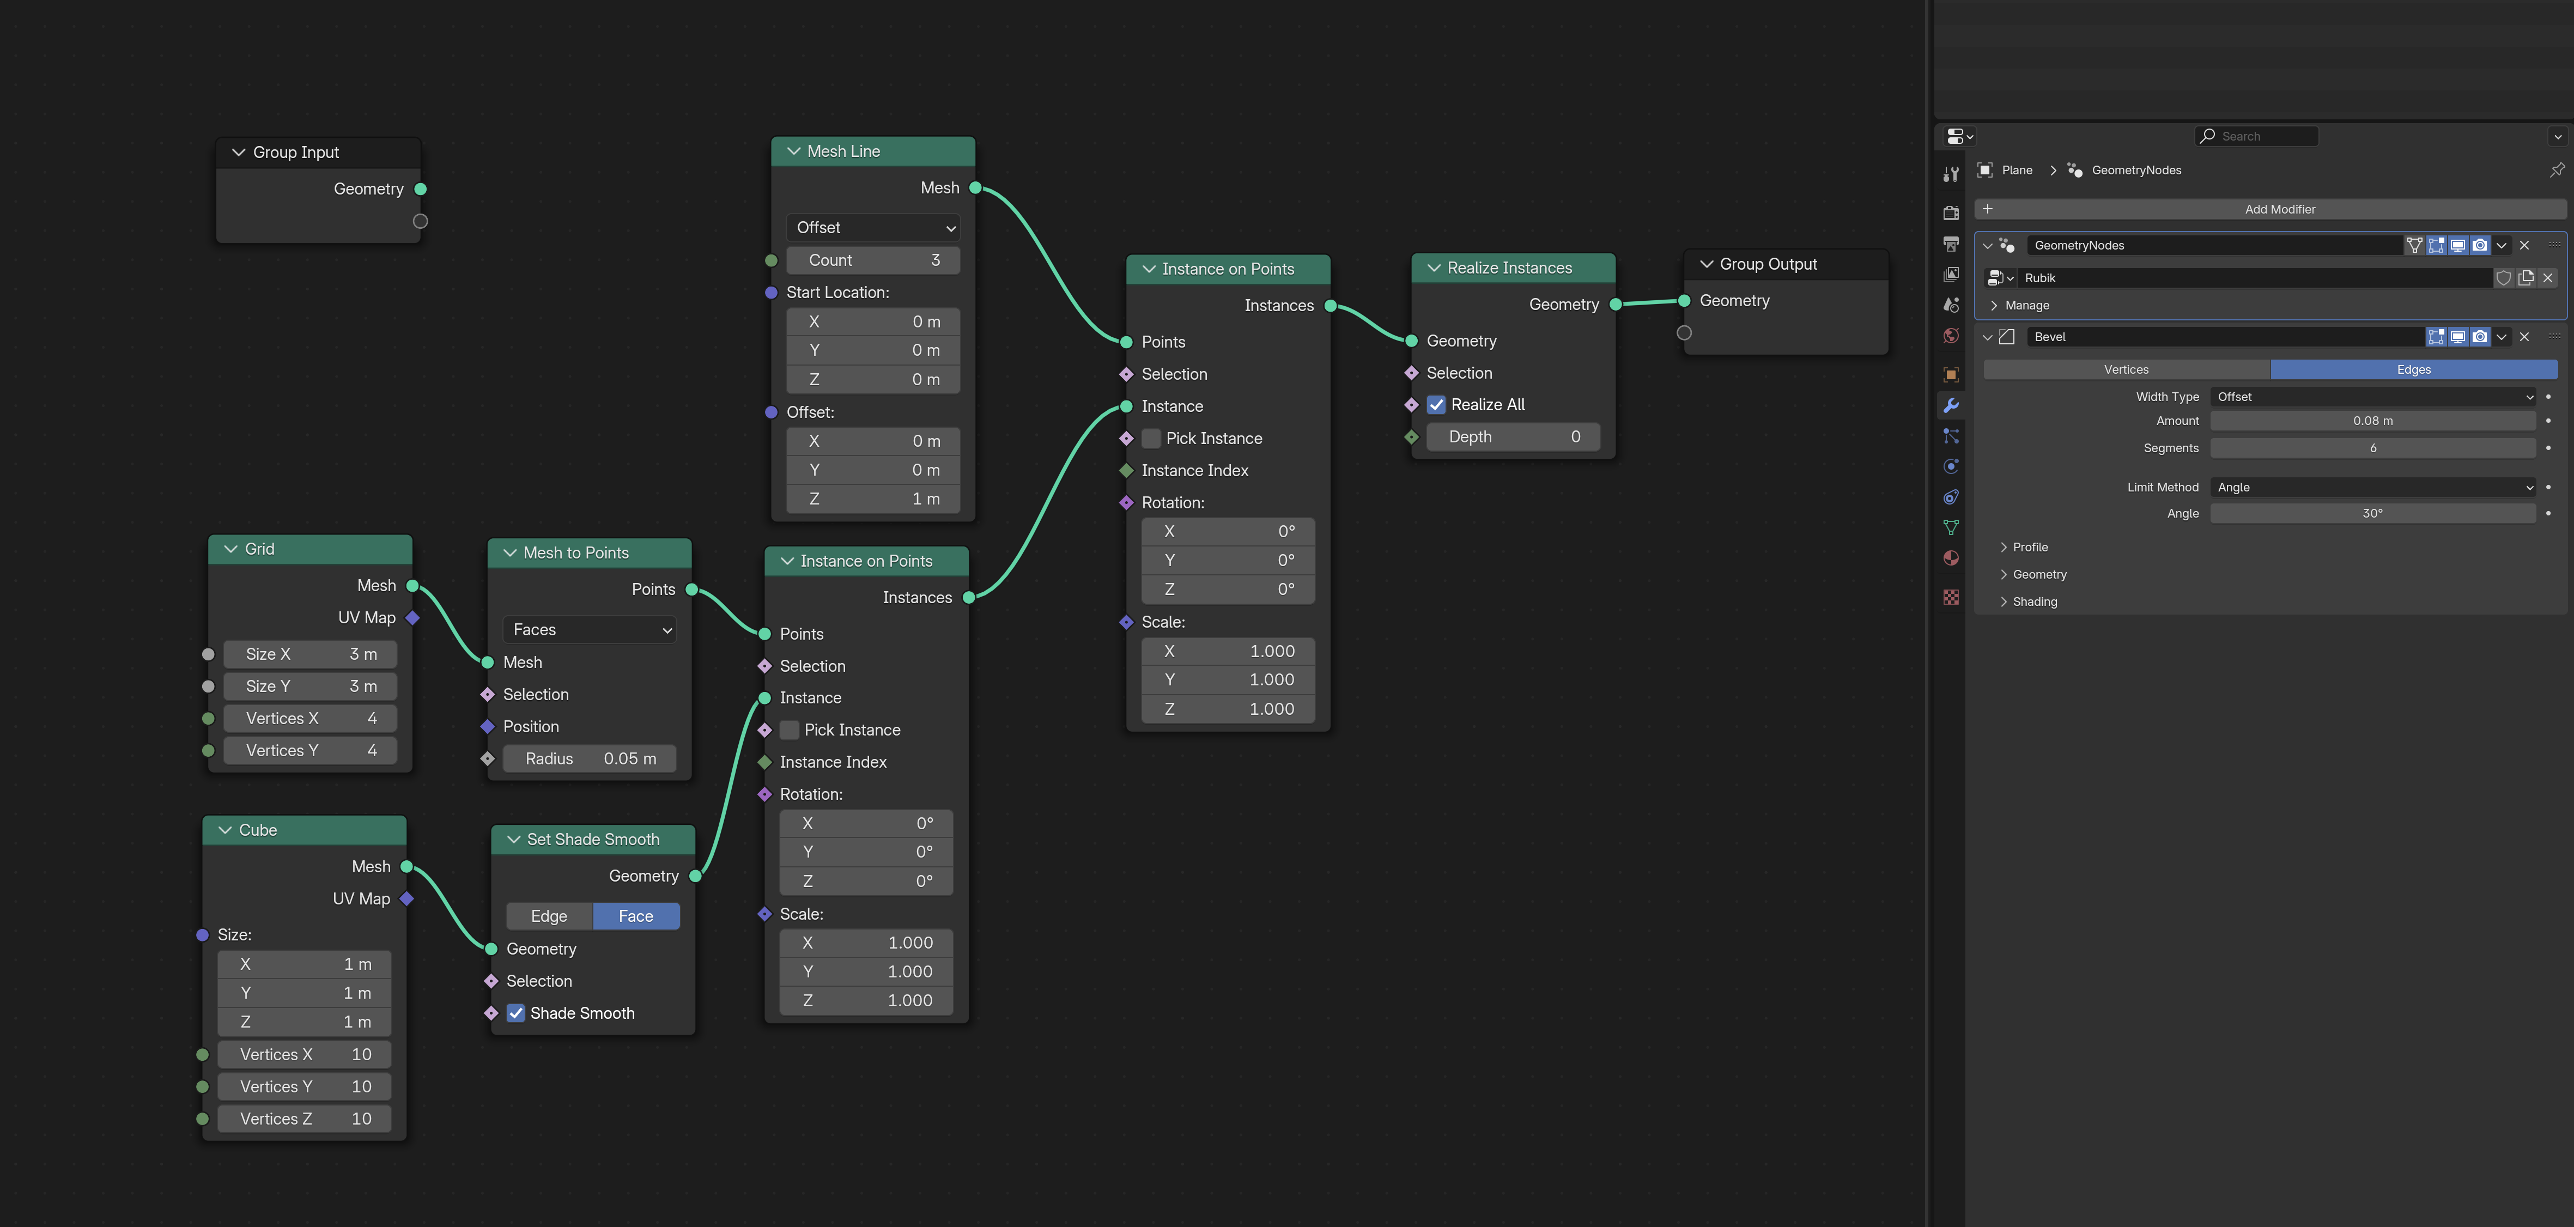Click Mesh Line Count field
Viewport: 2574px width, 1227px height.
(872, 260)
